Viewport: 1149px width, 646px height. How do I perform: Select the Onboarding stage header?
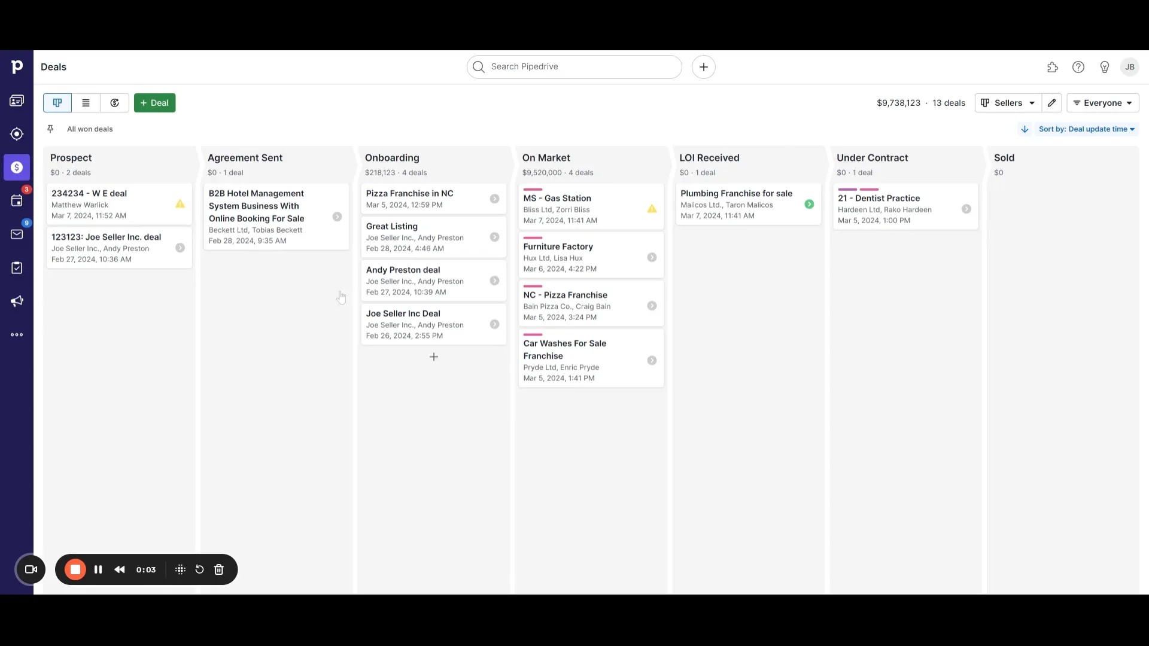[392, 158]
